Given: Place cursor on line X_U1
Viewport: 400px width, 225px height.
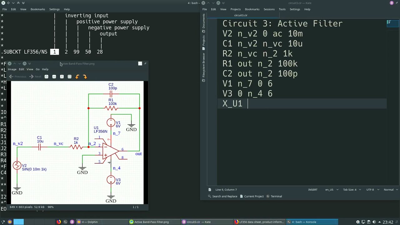Looking at the screenshot, I should (x=302, y=104).
